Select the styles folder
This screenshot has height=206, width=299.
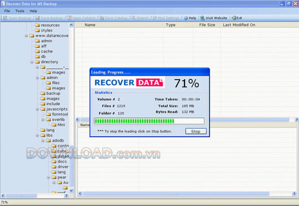tap(46, 30)
